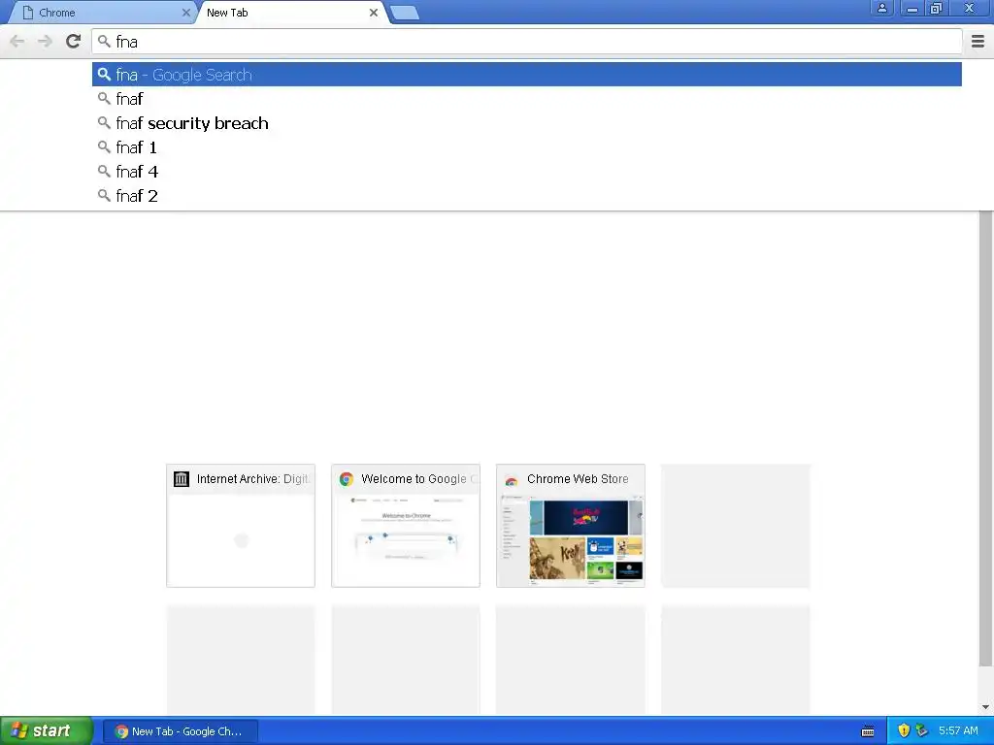Pick the 'fnaf security breach' suggestion
The height and width of the screenshot is (745, 994).
tap(527, 123)
